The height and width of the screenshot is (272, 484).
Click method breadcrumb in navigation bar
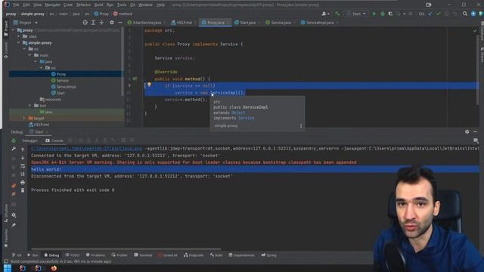pos(123,14)
